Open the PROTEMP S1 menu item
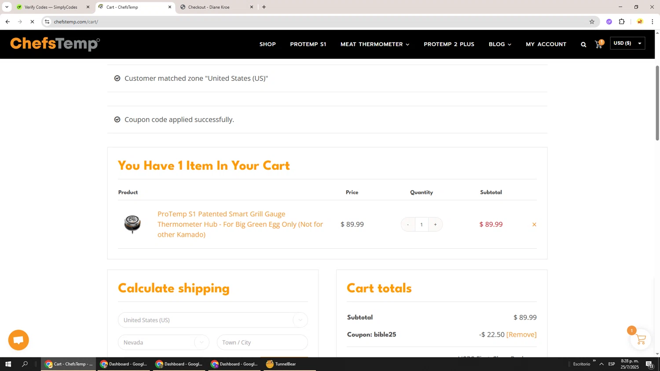 pyautogui.click(x=308, y=44)
